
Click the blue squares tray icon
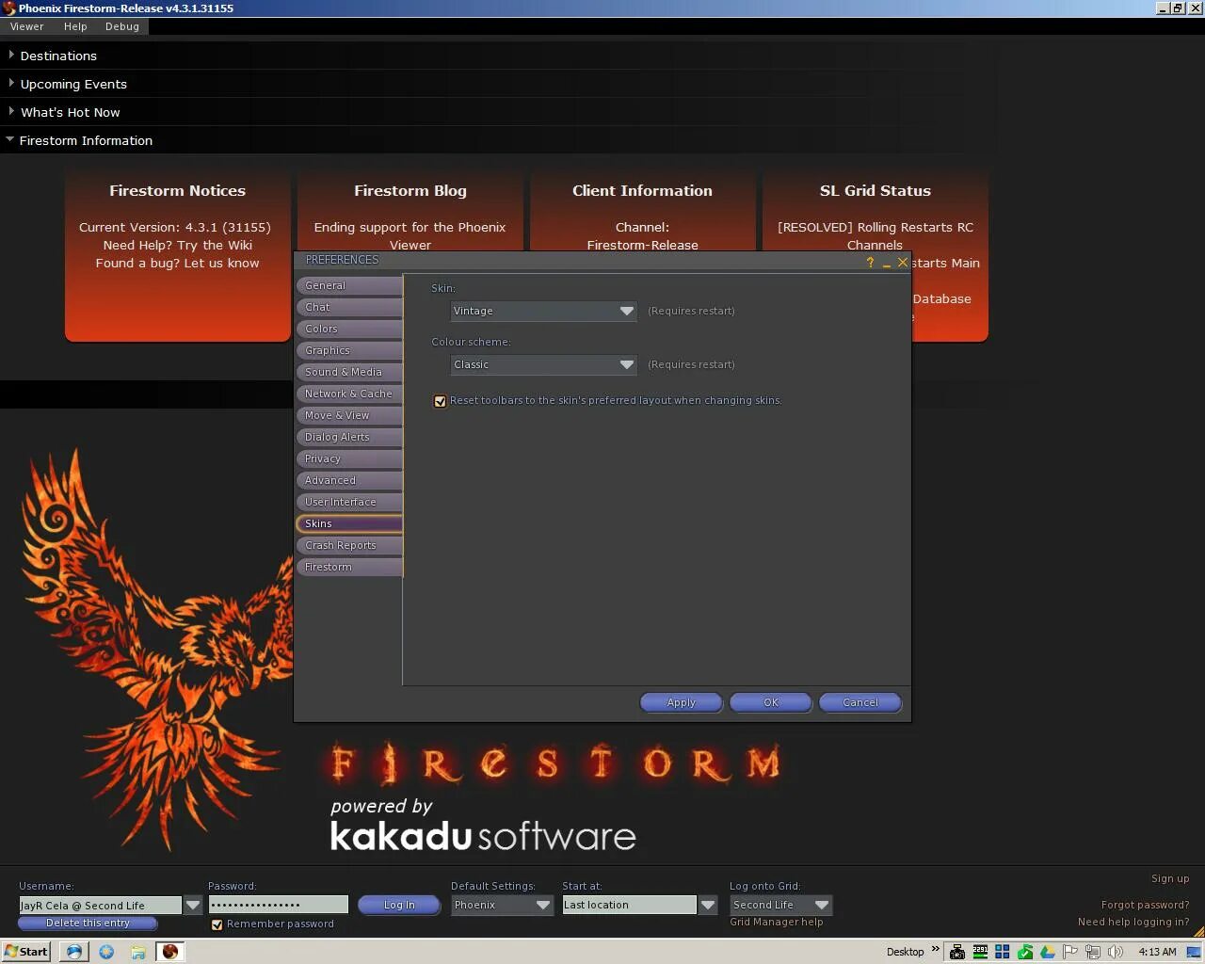pyautogui.click(x=1003, y=952)
